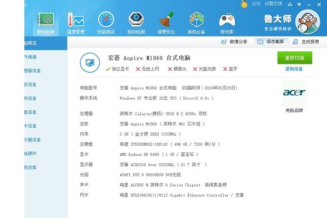Click the 独立显卡 checkmark feature
Image resolution: width=327 pixels, height=218 pixels.
click(118, 69)
